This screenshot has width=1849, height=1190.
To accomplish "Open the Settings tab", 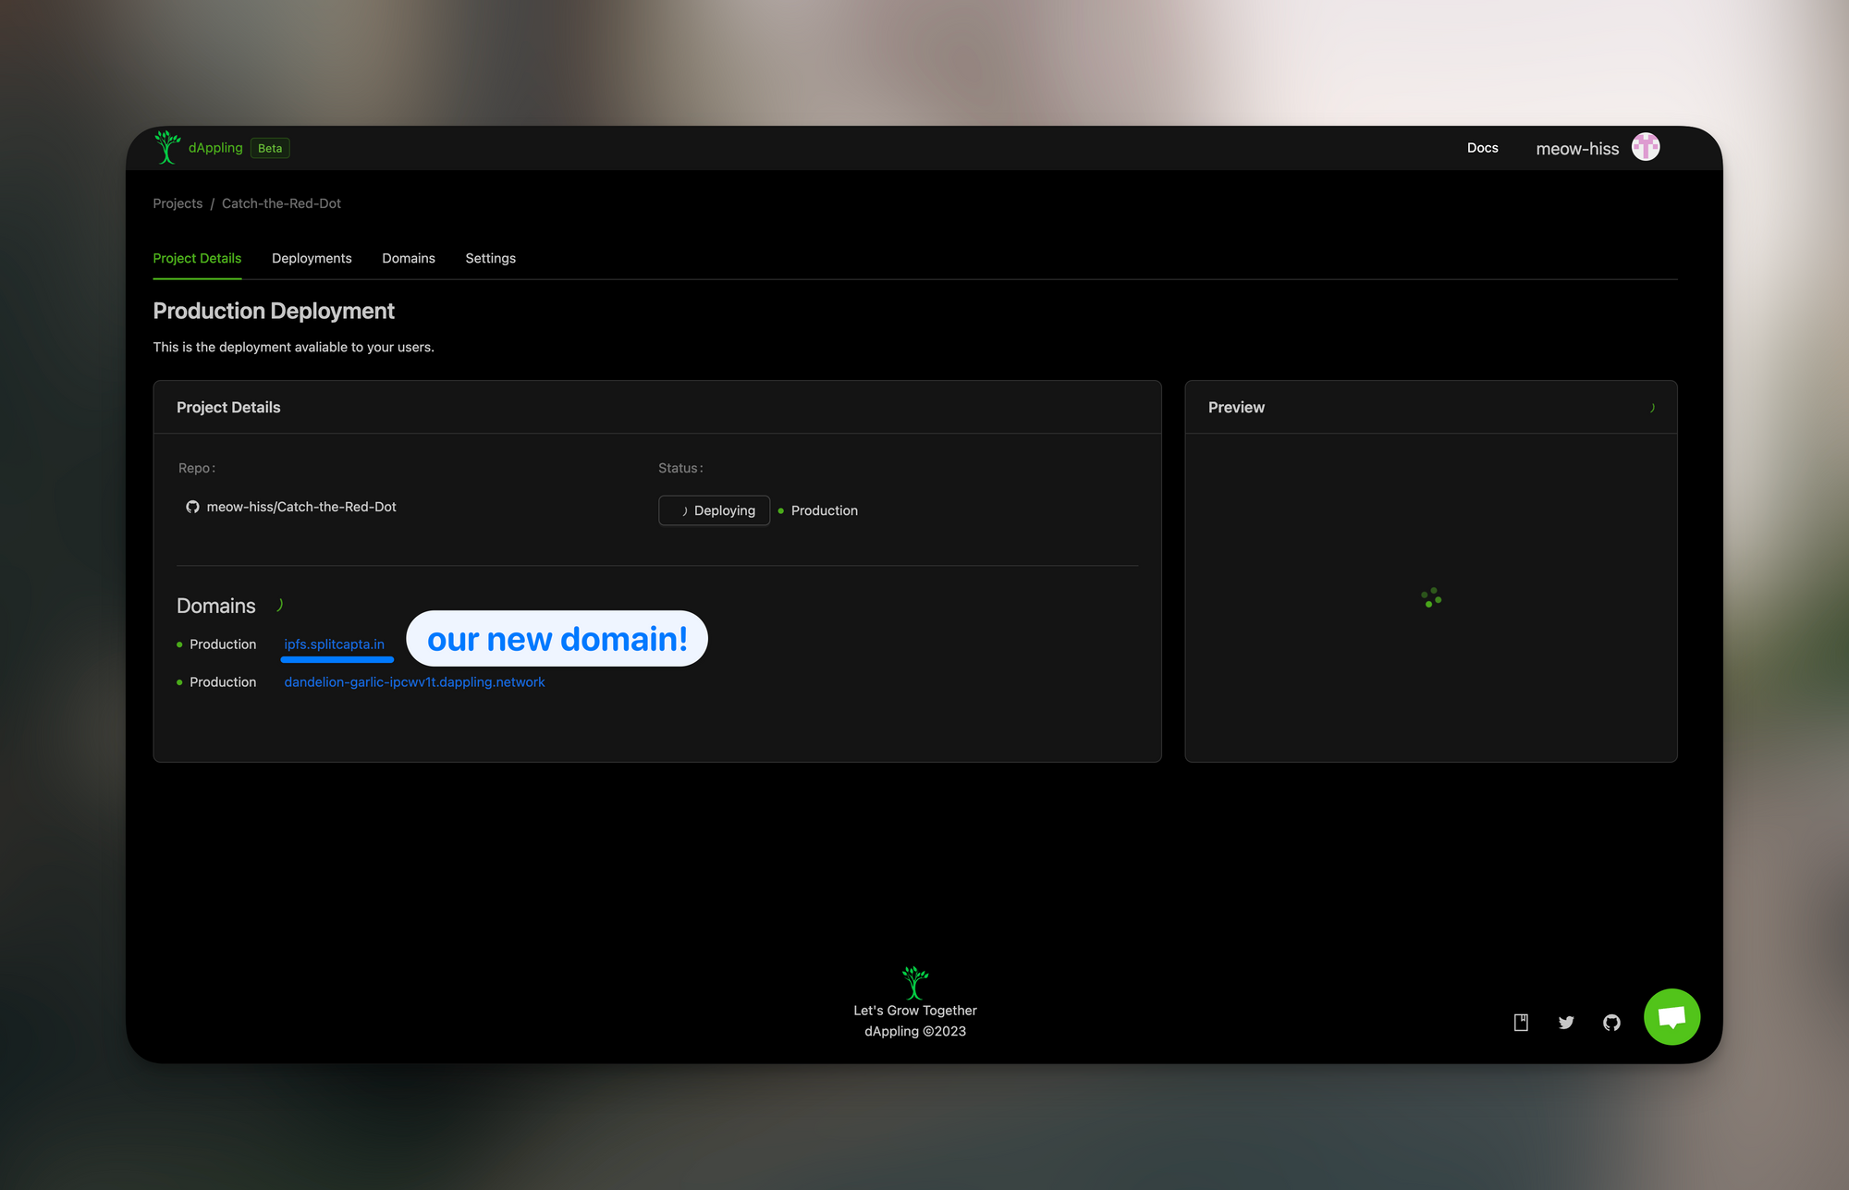I will [490, 258].
